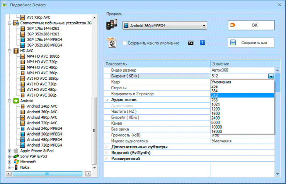Click the tree scroll right arrow
Image resolution: width=286 pixels, height=184 pixels.
(88, 174)
